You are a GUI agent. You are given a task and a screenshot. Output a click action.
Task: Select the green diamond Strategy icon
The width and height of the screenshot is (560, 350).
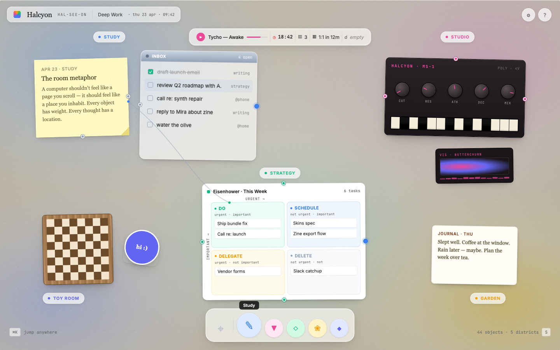coord(296,328)
